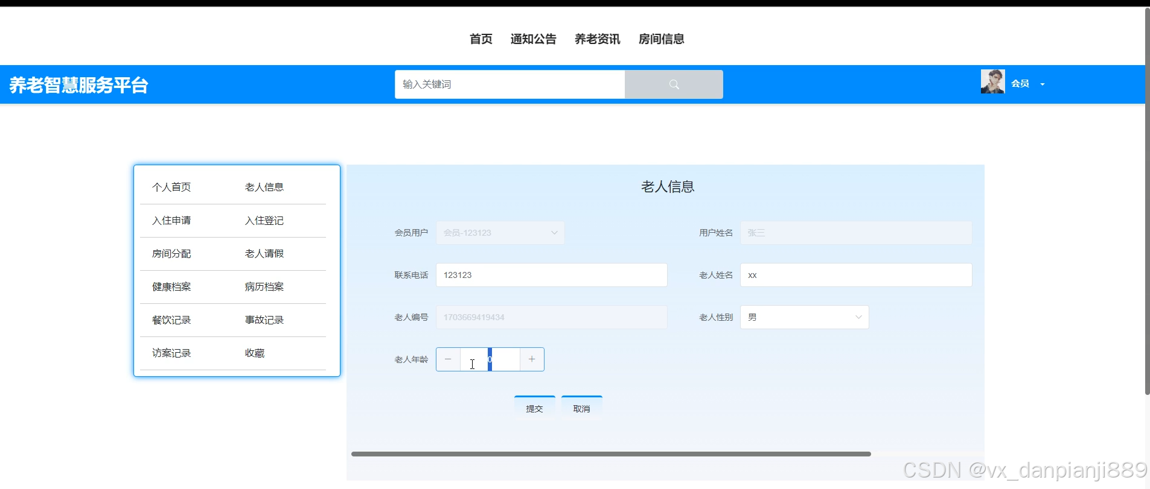This screenshot has width=1150, height=489.
Task: Click the 养老智慧服务平台 site title
Action: pyautogui.click(x=78, y=85)
